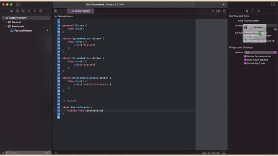The image size is (278, 156).
Task: Click the struct DetailsDisclosure code line
Action: point(86,78)
